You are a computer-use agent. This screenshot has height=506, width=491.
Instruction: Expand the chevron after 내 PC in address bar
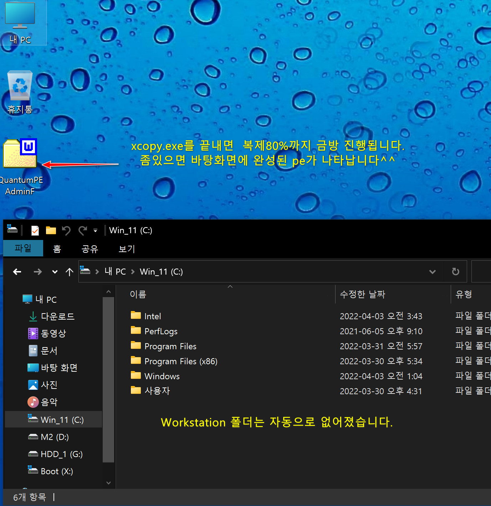(133, 272)
